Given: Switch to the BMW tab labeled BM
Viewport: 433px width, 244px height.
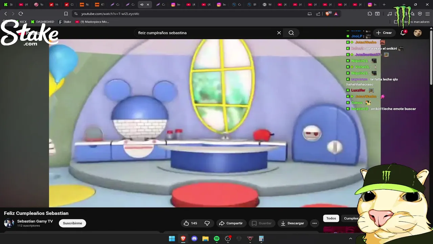Looking at the screenshot, I should pos(252,5).
